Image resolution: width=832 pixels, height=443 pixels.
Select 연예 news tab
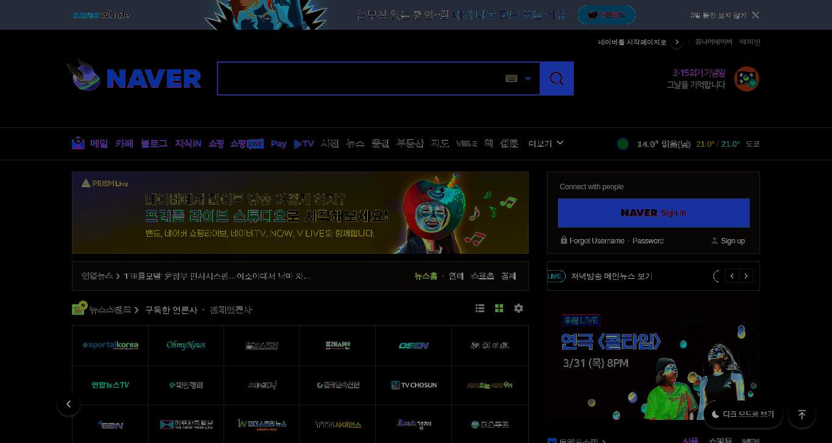[456, 276]
